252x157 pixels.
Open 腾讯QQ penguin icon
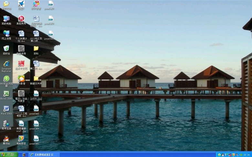click(x=6, y=139)
